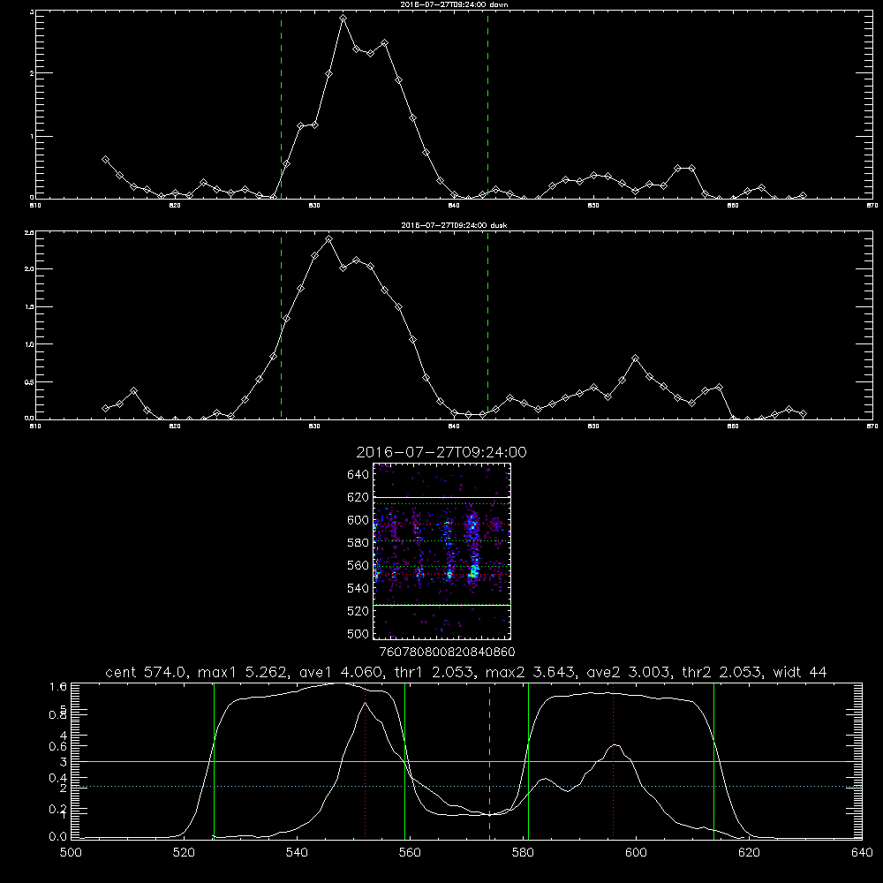Click the y-axis label '2' of the dawn plot
This screenshot has height=883, width=883.
click(32, 73)
